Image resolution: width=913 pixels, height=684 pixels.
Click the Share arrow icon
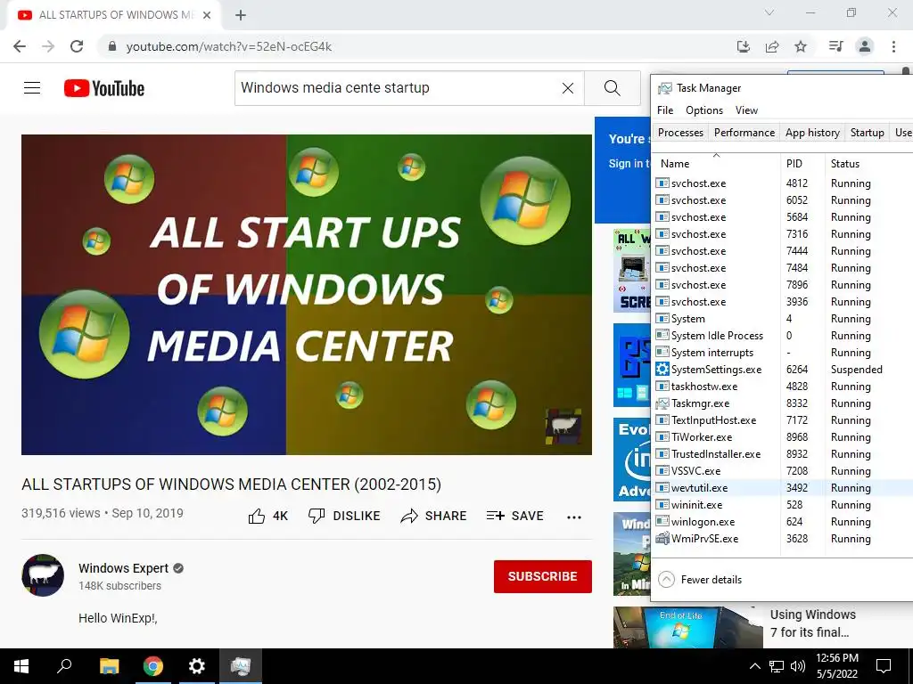point(409,516)
